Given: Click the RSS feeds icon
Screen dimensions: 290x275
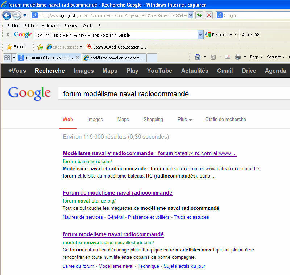Looking at the screenshot, I should point(213,57).
